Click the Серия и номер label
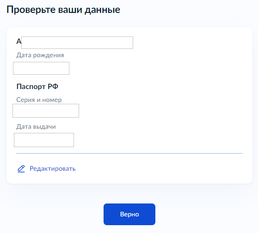This screenshot has width=258, height=233. click(39, 100)
